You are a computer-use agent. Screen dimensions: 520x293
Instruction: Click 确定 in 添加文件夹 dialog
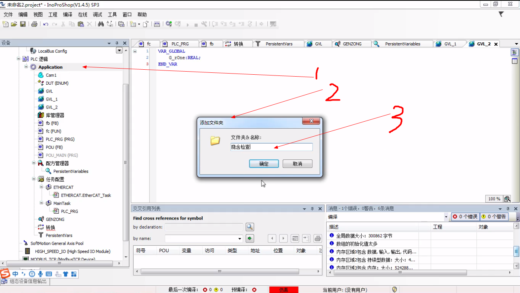264,164
